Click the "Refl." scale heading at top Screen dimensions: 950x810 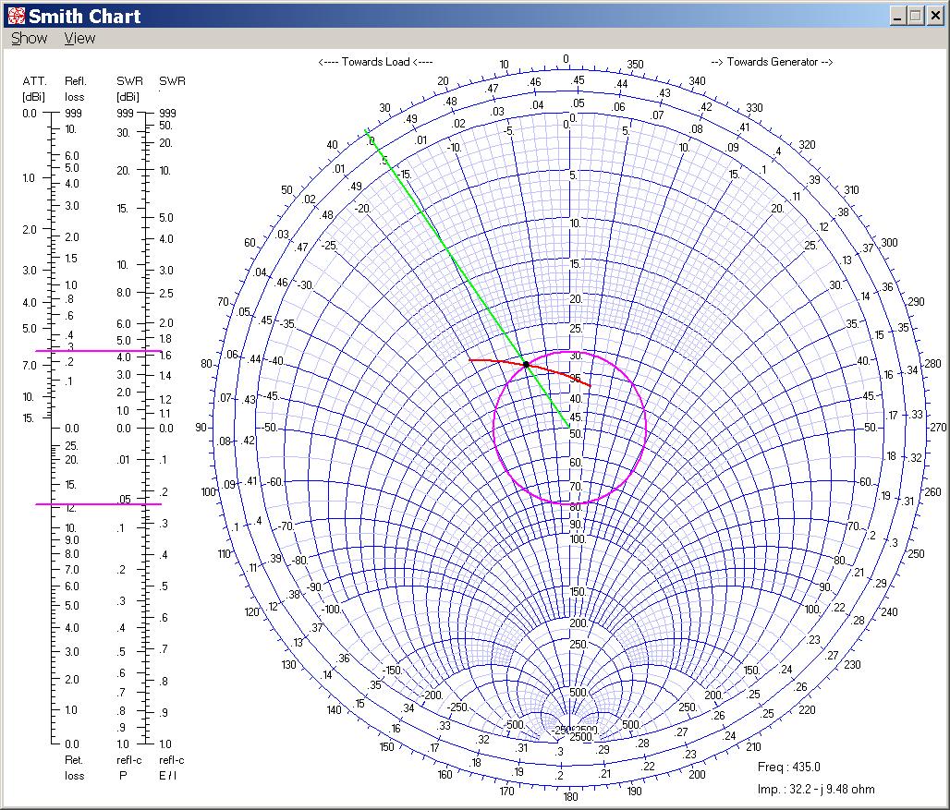click(x=76, y=81)
